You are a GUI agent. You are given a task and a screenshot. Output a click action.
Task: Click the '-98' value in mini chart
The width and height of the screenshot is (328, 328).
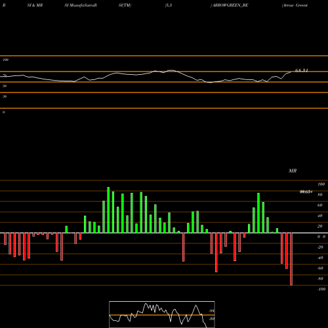[x=211, y=311]
